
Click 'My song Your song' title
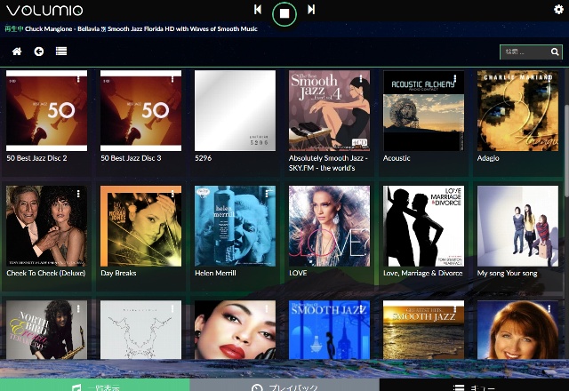click(508, 273)
